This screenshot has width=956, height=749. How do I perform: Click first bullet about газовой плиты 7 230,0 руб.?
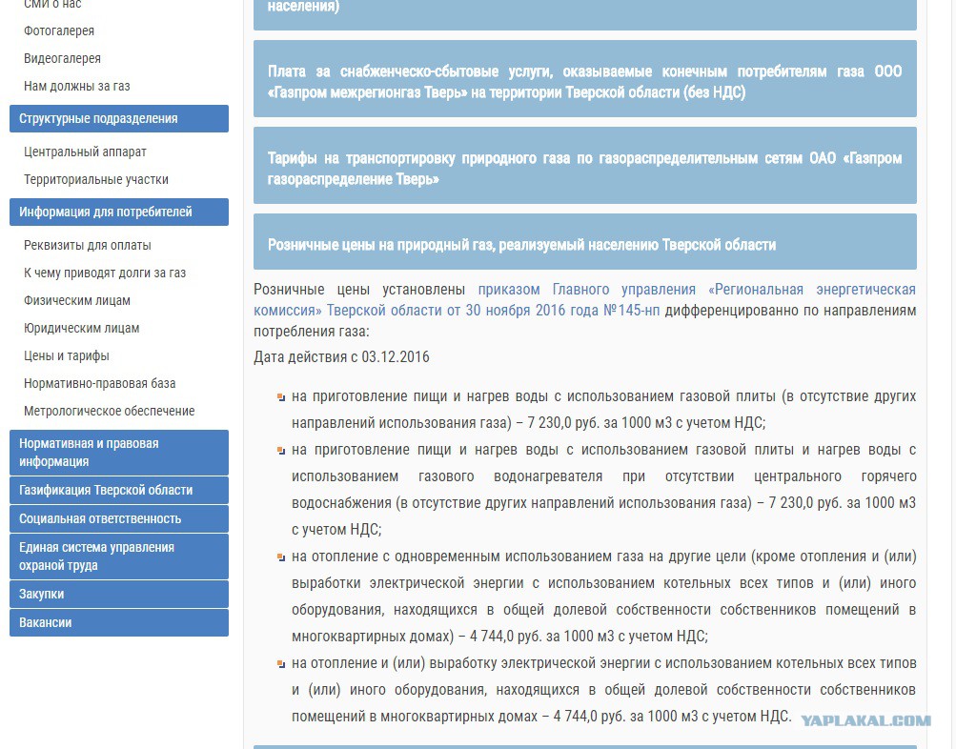coord(603,410)
